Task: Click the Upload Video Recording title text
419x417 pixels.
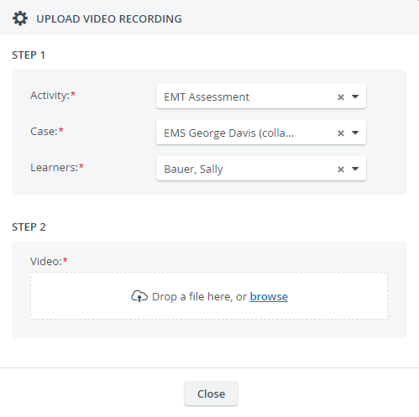Action: (109, 19)
